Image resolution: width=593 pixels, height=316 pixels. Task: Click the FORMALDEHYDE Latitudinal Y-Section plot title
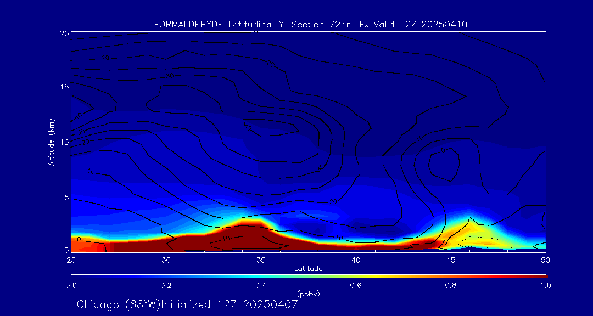coord(311,25)
